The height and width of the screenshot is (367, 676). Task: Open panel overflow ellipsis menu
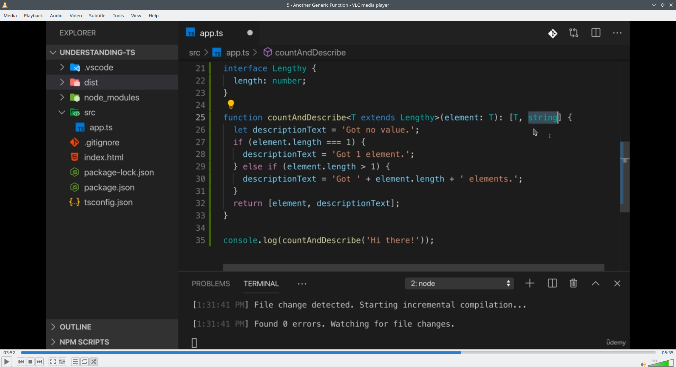click(302, 284)
